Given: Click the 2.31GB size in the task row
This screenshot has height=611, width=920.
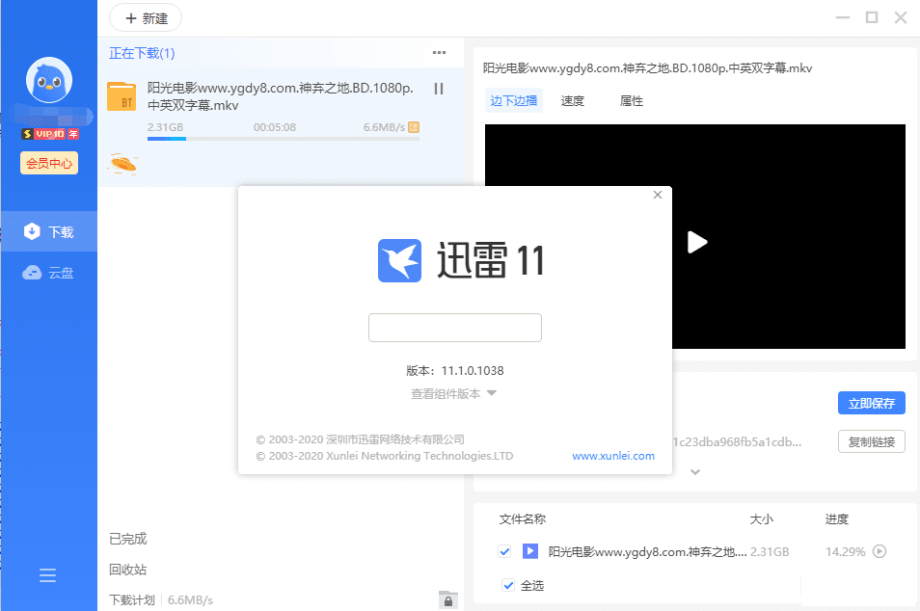Looking at the screenshot, I should click(166, 127).
